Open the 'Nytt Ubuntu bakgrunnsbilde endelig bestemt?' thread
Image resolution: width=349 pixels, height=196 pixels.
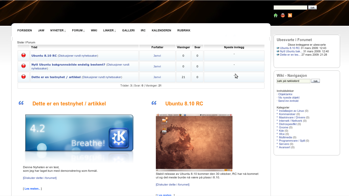(x=68, y=65)
